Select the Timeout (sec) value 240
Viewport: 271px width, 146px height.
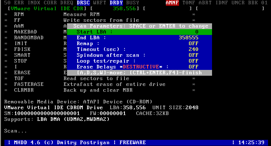pyautogui.click(x=193, y=49)
